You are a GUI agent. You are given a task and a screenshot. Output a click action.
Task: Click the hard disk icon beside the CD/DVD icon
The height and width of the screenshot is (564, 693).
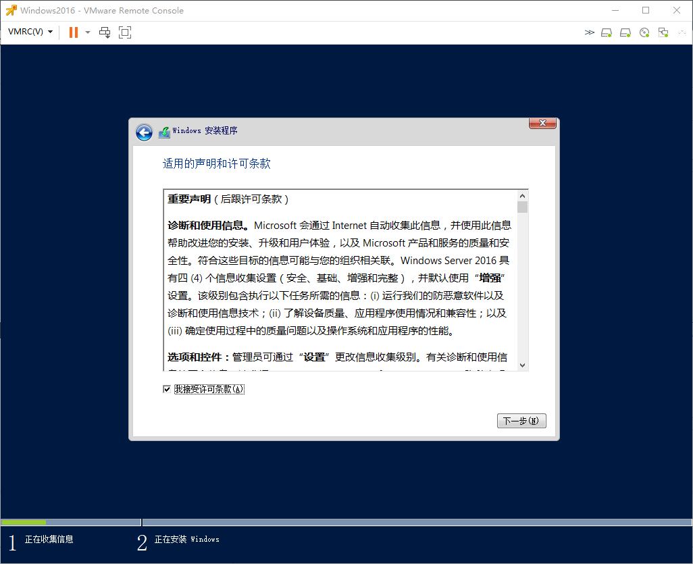[625, 32]
